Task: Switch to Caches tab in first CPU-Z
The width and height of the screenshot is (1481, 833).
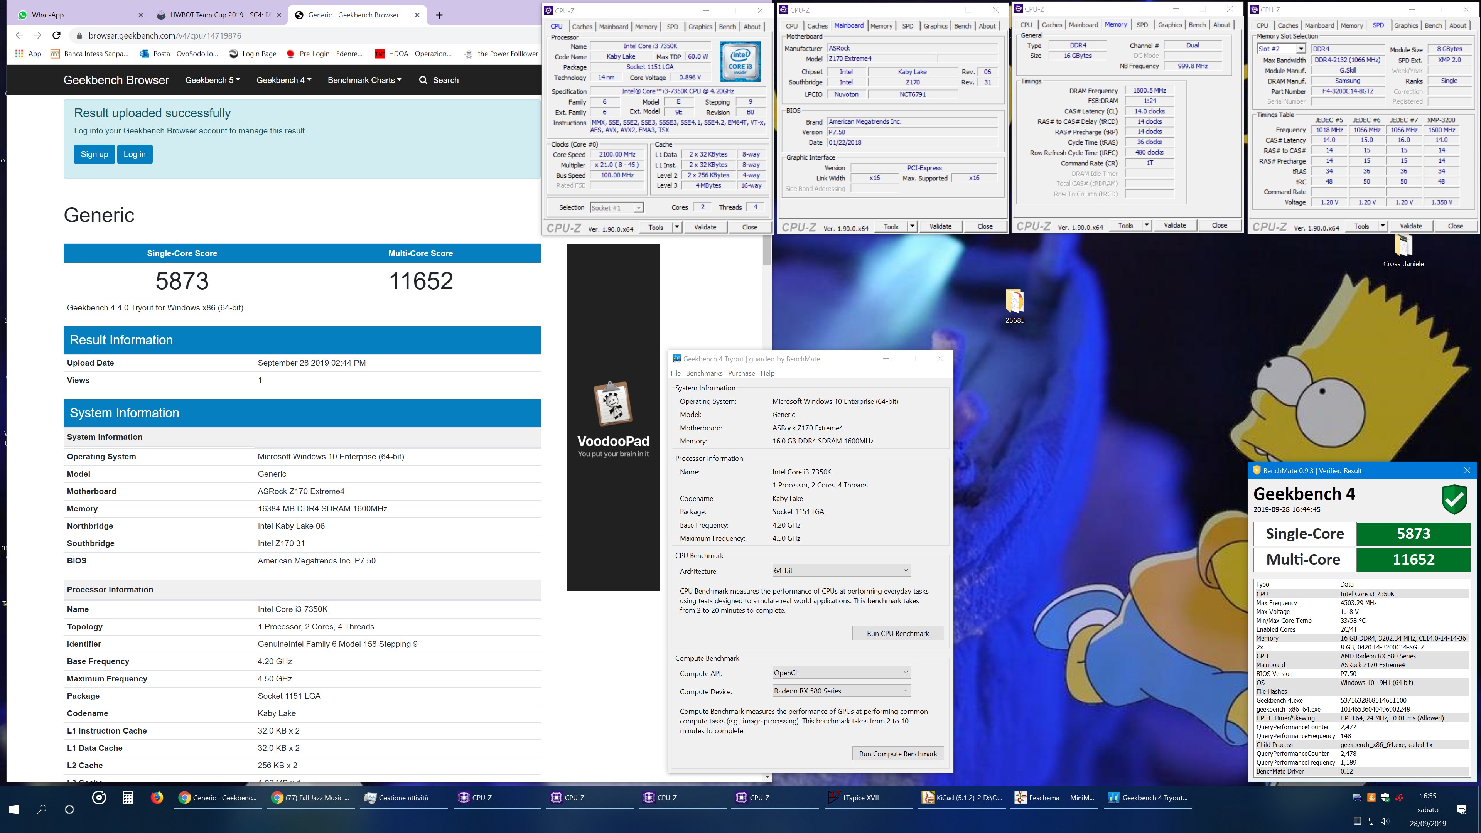Action: [582, 27]
